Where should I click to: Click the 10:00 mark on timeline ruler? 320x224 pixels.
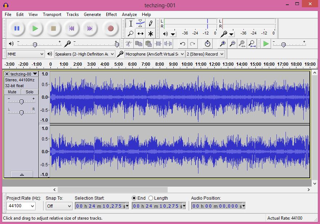coord(187,64)
